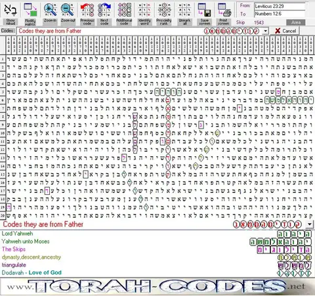Click the Additional code label button

(x=124, y=22)
